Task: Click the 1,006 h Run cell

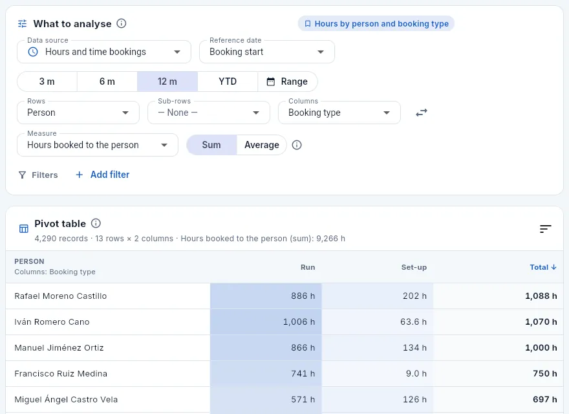Action: 266,321
